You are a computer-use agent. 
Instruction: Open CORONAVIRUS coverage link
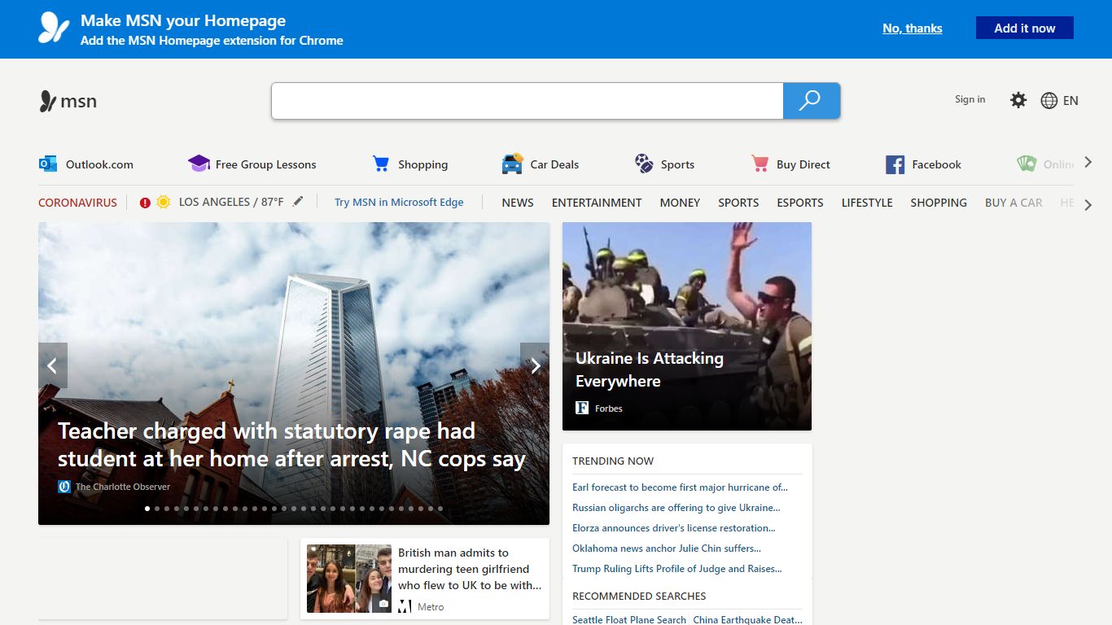[x=77, y=203]
